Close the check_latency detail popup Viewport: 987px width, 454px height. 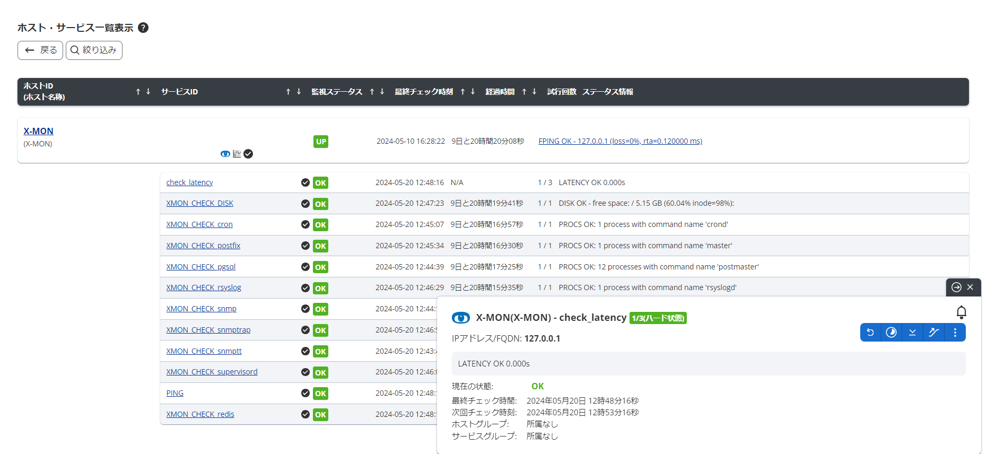pyautogui.click(x=970, y=287)
